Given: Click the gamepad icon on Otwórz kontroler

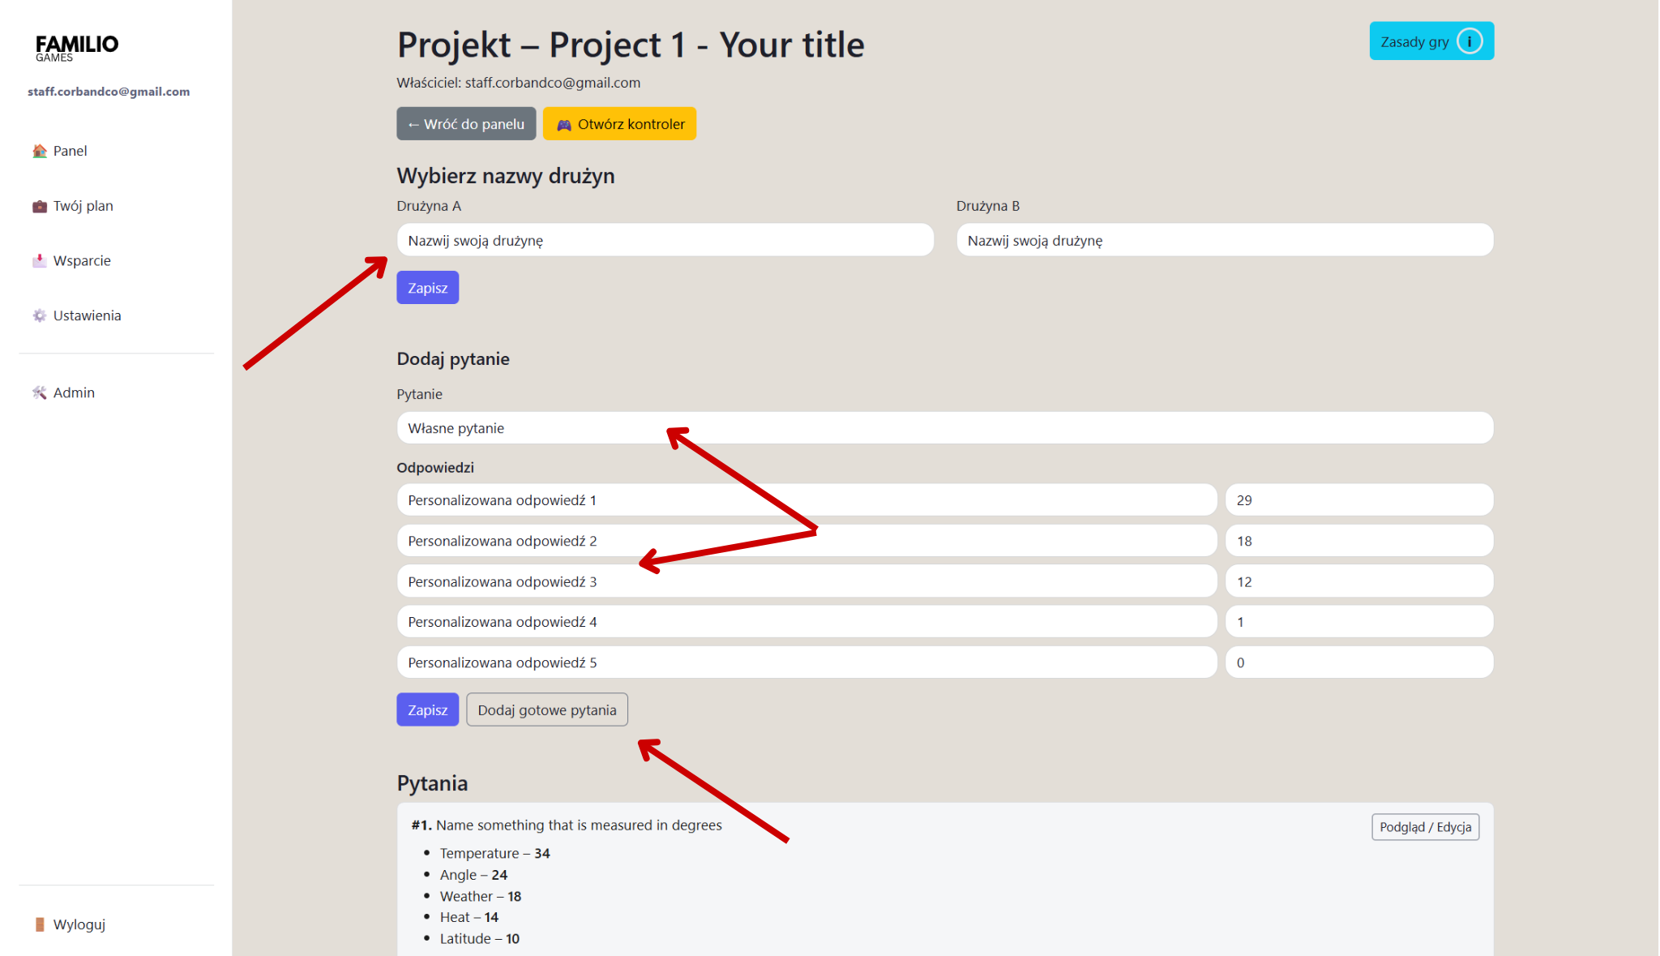Looking at the screenshot, I should pos(564,125).
